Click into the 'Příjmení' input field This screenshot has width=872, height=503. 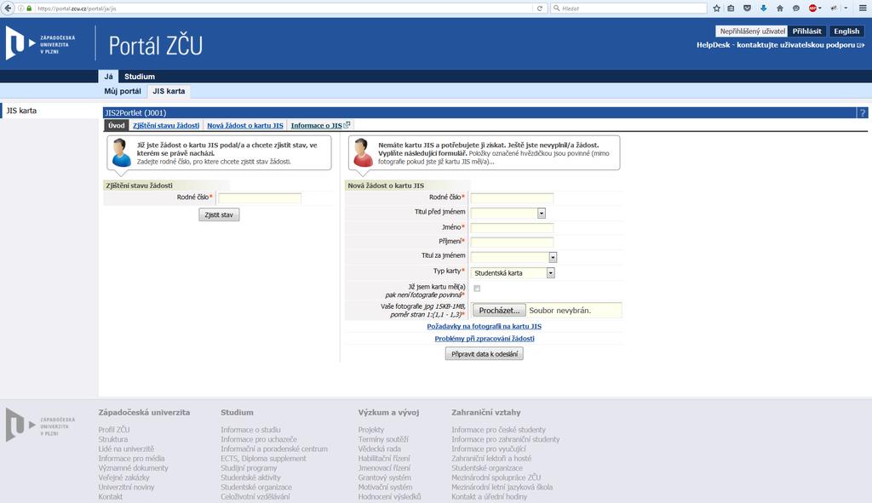512,242
